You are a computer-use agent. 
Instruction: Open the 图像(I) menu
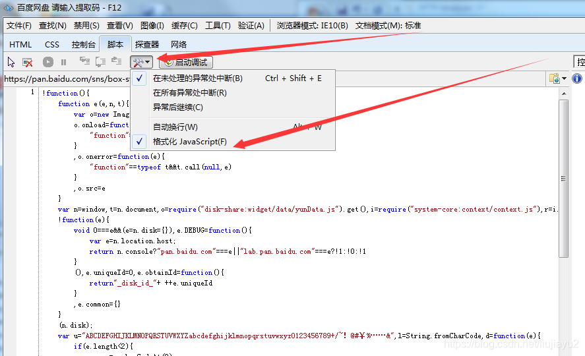152,26
